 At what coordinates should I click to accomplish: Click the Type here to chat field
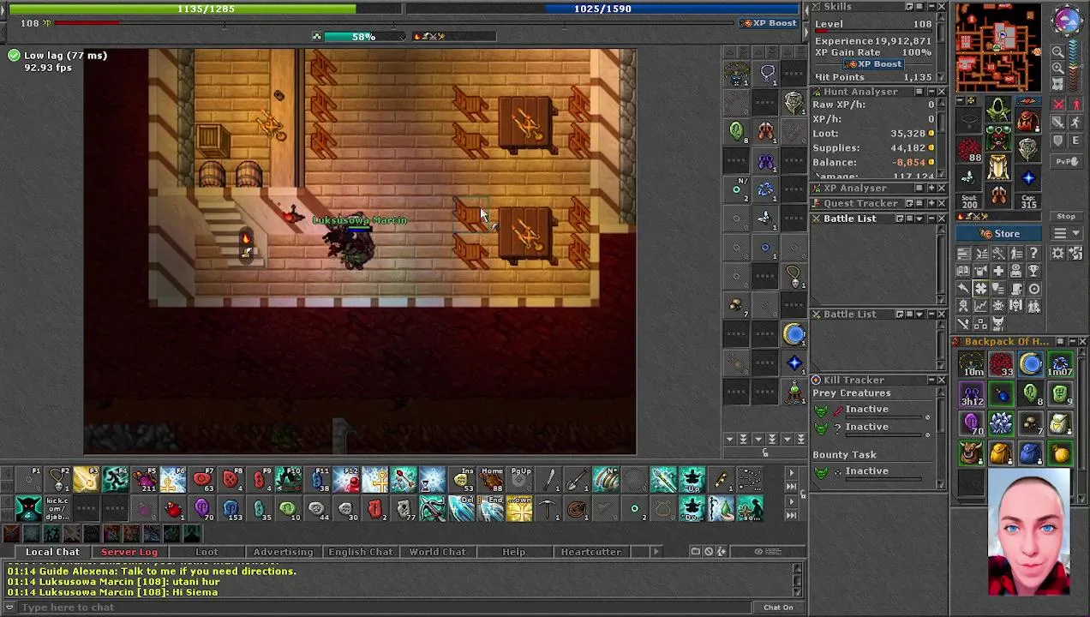[386, 607]
